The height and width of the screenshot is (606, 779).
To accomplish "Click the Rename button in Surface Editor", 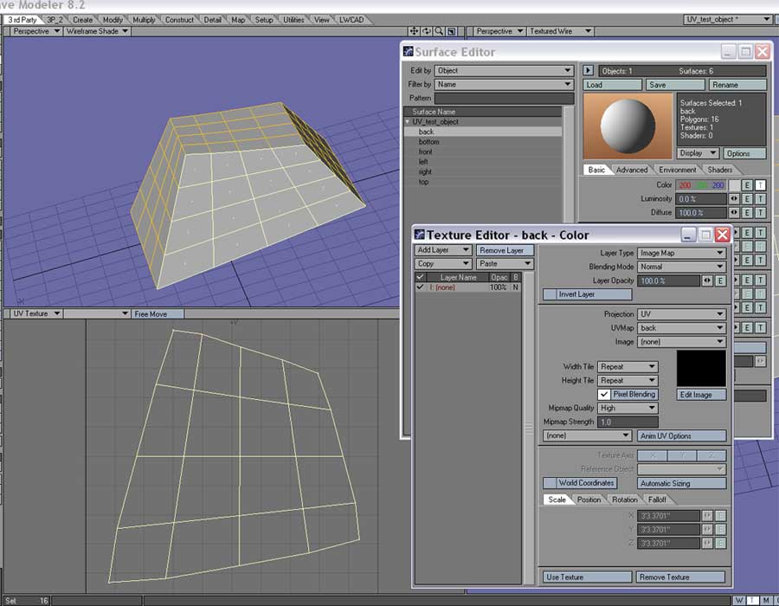I will pyautogui.click(x=737, y=85).
